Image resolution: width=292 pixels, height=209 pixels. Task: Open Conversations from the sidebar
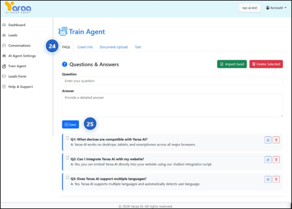click(19, 45)
